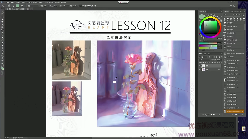Select Sampled Brush 33 6 brush

(233, 77)
